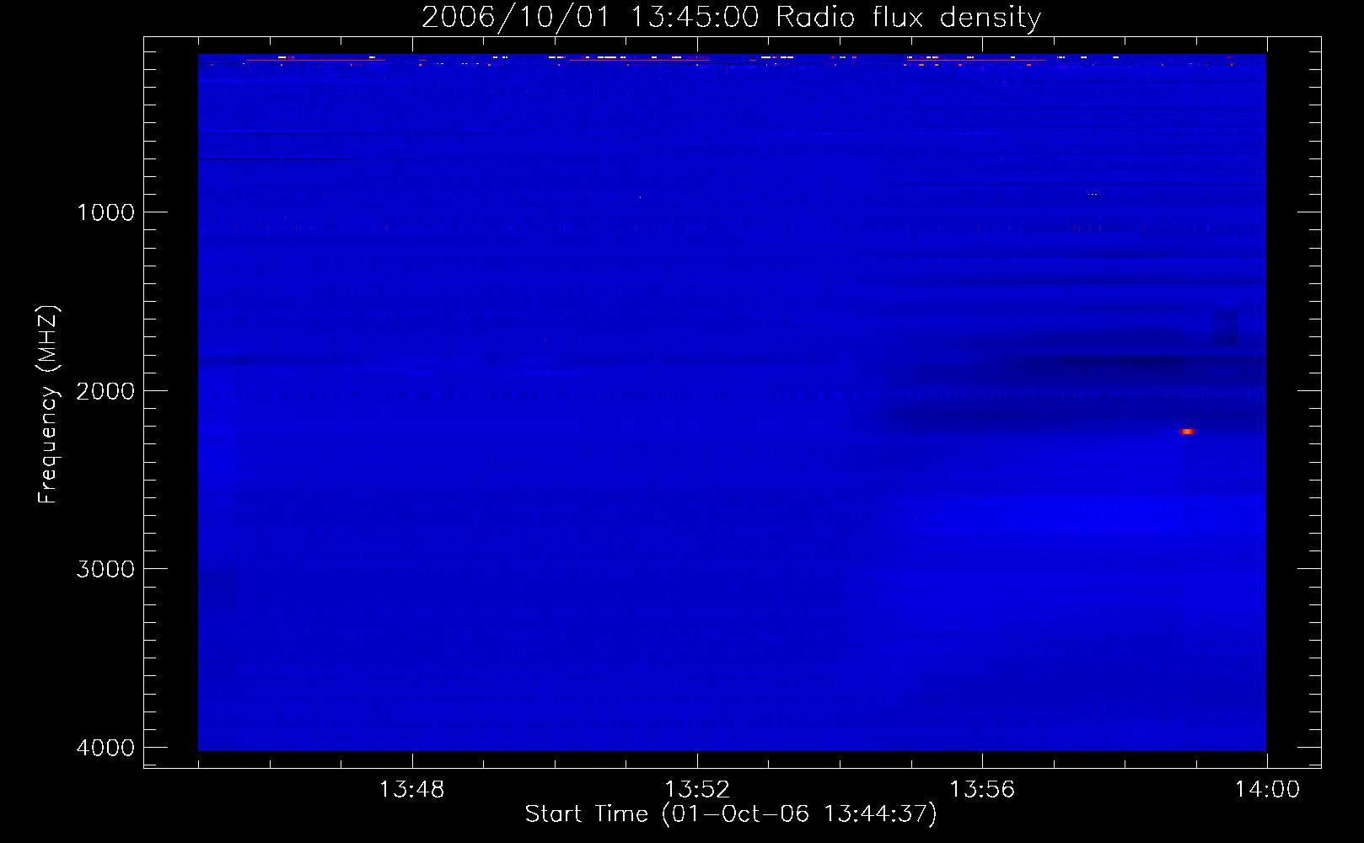Click the 13:48 time tick label
The width and height of the screenshot is (1364, 843).
pos(411,790)
